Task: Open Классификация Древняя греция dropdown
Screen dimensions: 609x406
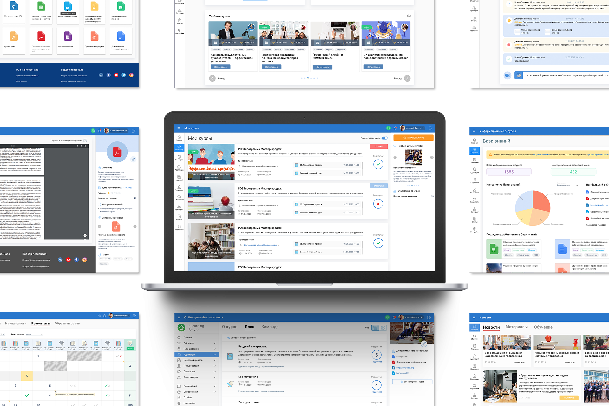Action: pyautogui.click(x=567, y=185)
